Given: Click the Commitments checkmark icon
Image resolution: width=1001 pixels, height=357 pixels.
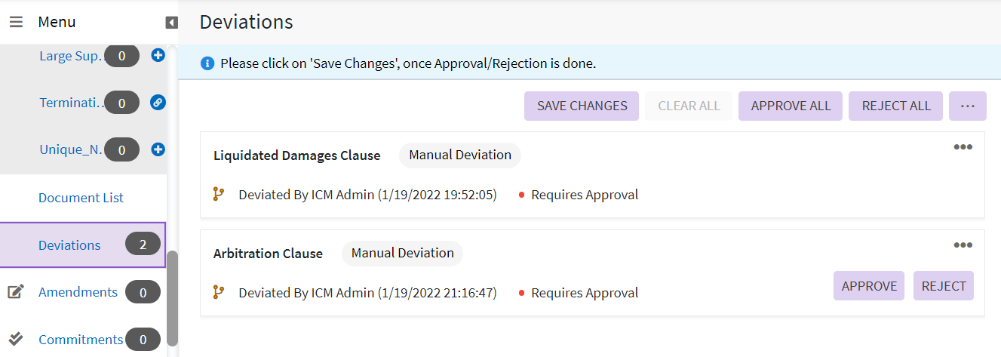Looking at the screenshot, I should [x=16, y=339].
